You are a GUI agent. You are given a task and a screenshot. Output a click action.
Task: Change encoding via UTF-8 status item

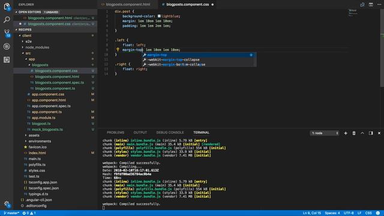pos(349,213)
